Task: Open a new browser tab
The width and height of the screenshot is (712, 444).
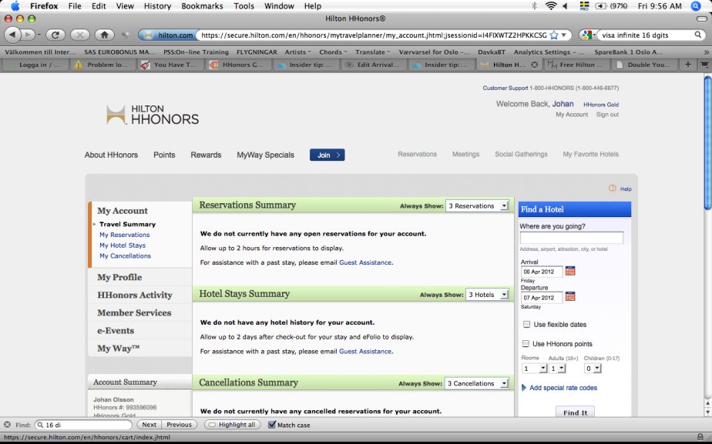Action: 688,65
